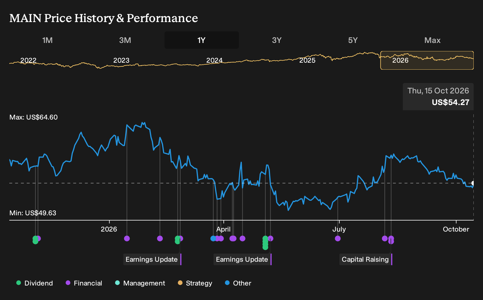
Task: Jump to 2025 on the overview timeline
Action: 307,60
